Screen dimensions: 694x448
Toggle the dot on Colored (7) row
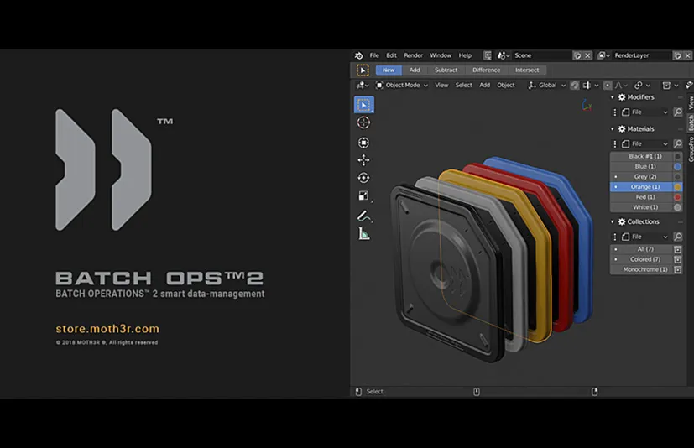(x=616, y=259)
